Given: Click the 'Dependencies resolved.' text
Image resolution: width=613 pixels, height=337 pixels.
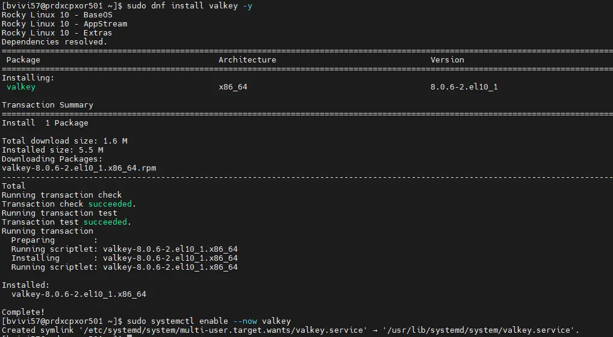Looking at the screenshot, I should (54, 41).
